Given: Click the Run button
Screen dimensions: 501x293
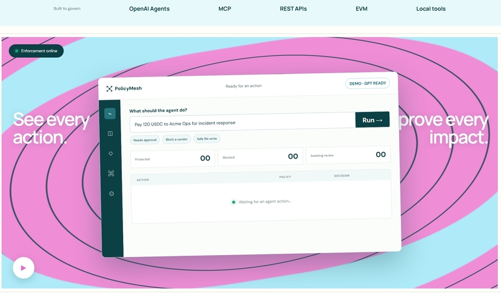Looking at the screenshot, I should [x=372, y=119].
